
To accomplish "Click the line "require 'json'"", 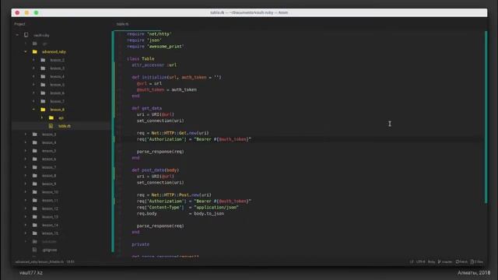I will [x=144, y=40].
